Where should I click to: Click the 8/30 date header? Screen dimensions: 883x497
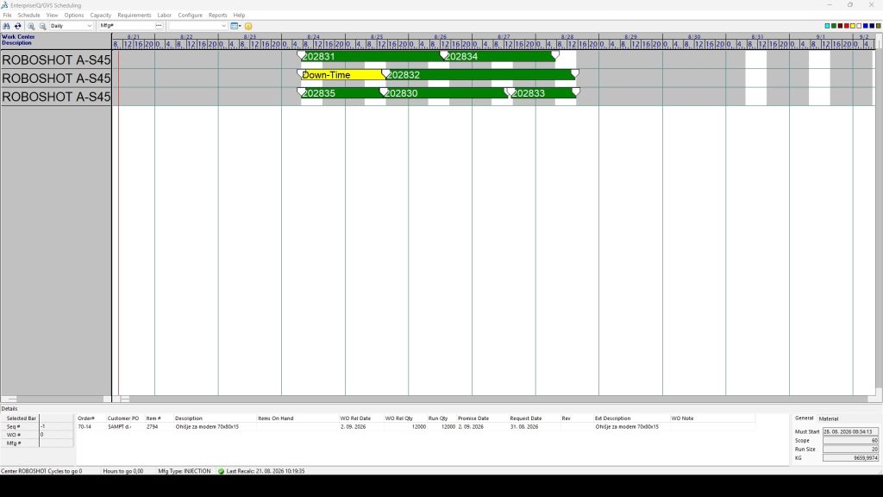(694, 36)
